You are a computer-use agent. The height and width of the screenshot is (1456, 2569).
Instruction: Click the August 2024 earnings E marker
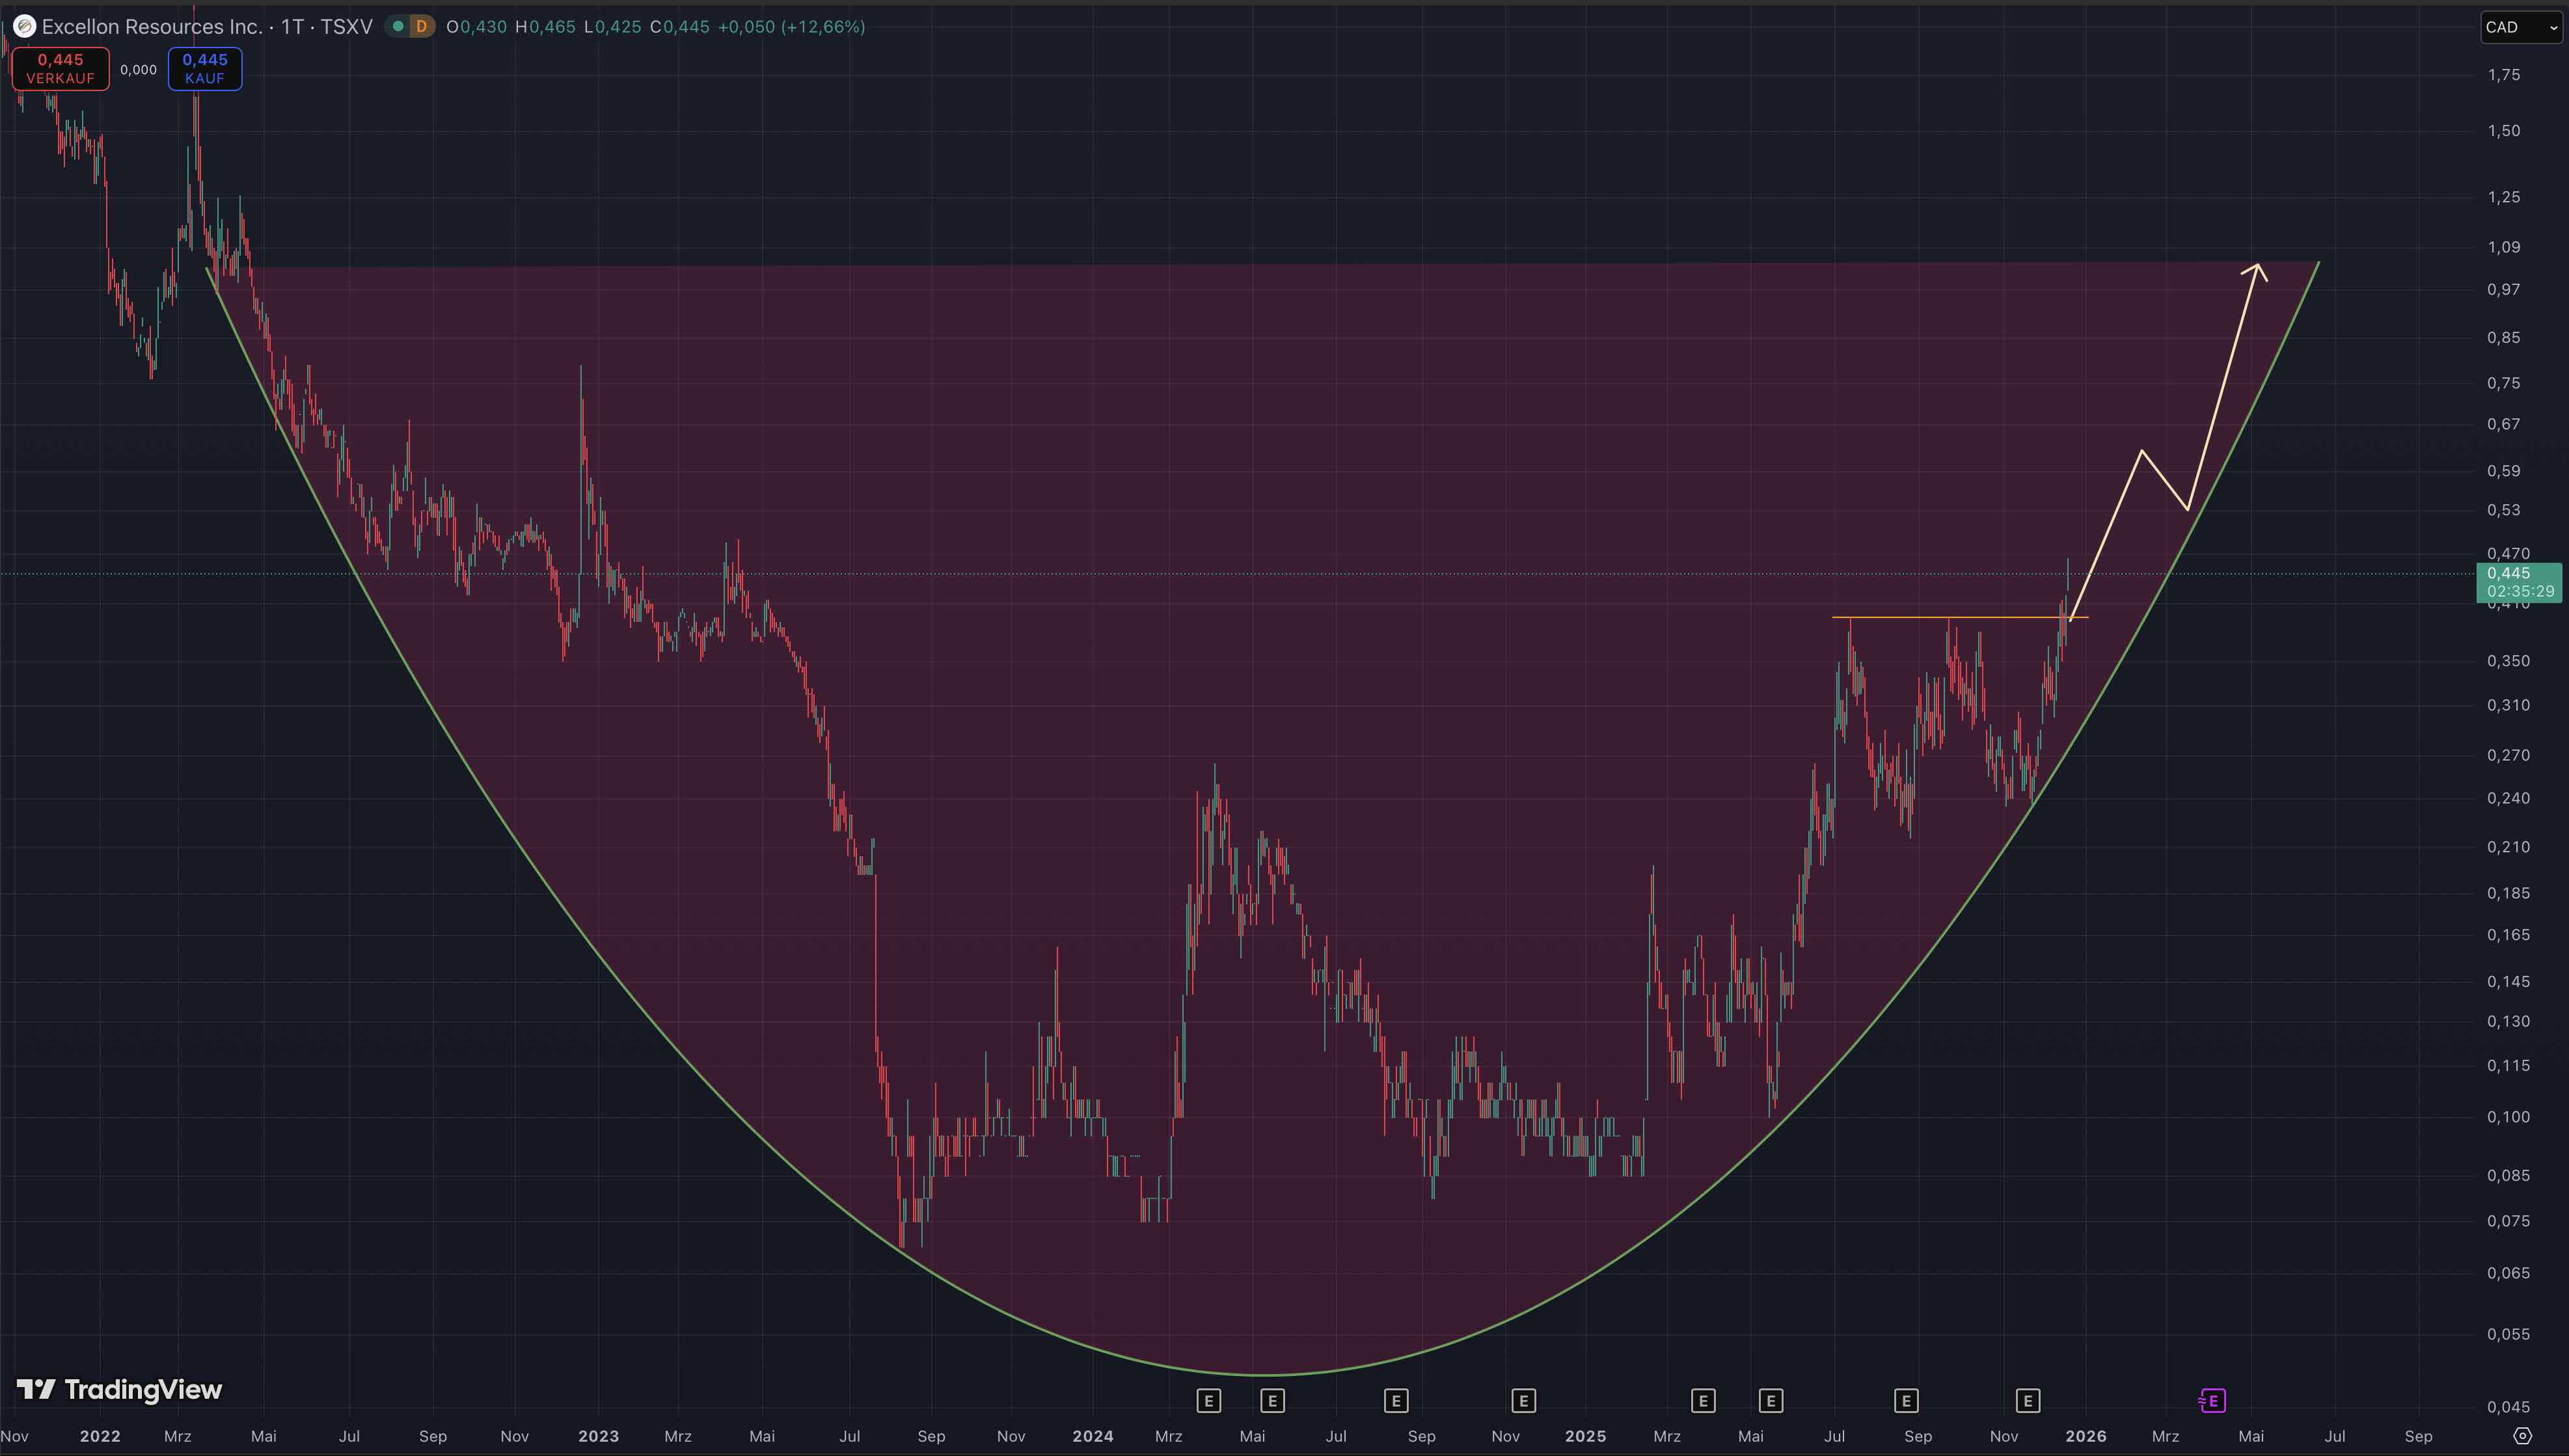point(1396,1400)
